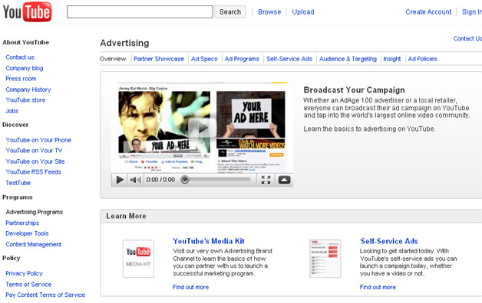The height and width of the screenshot is (303, 482).
Task: Open the TestTube link
Action: click(18, 183)
